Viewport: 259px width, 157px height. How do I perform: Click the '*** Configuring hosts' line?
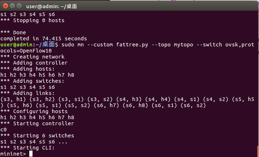click(34, 111)
